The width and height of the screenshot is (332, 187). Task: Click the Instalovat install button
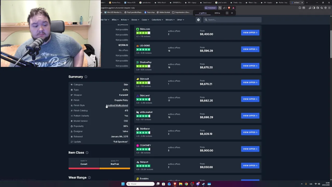point(210,8)
